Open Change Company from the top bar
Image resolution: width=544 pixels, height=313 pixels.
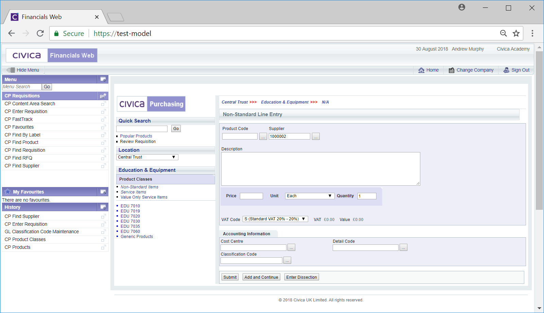[475, 70]
